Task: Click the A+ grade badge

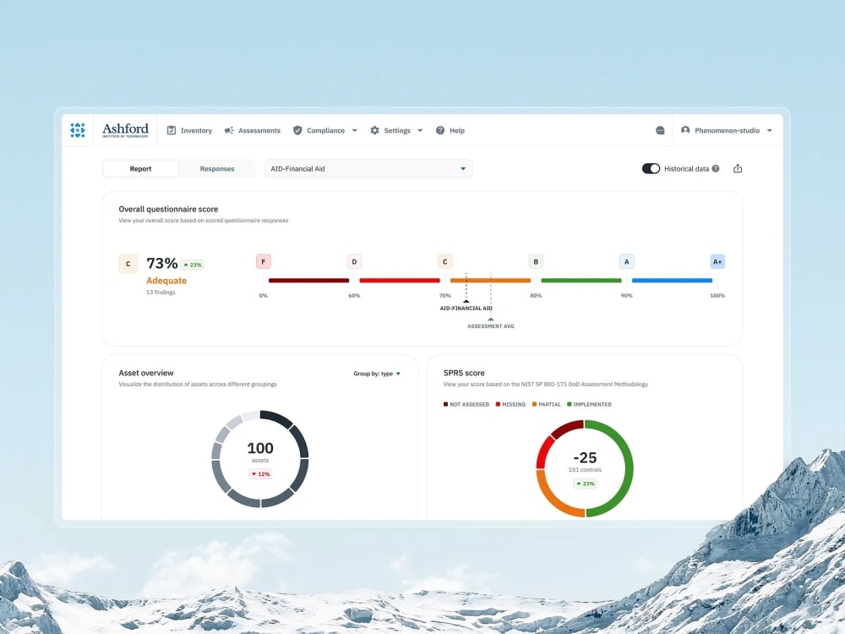Action: point(717,261)
